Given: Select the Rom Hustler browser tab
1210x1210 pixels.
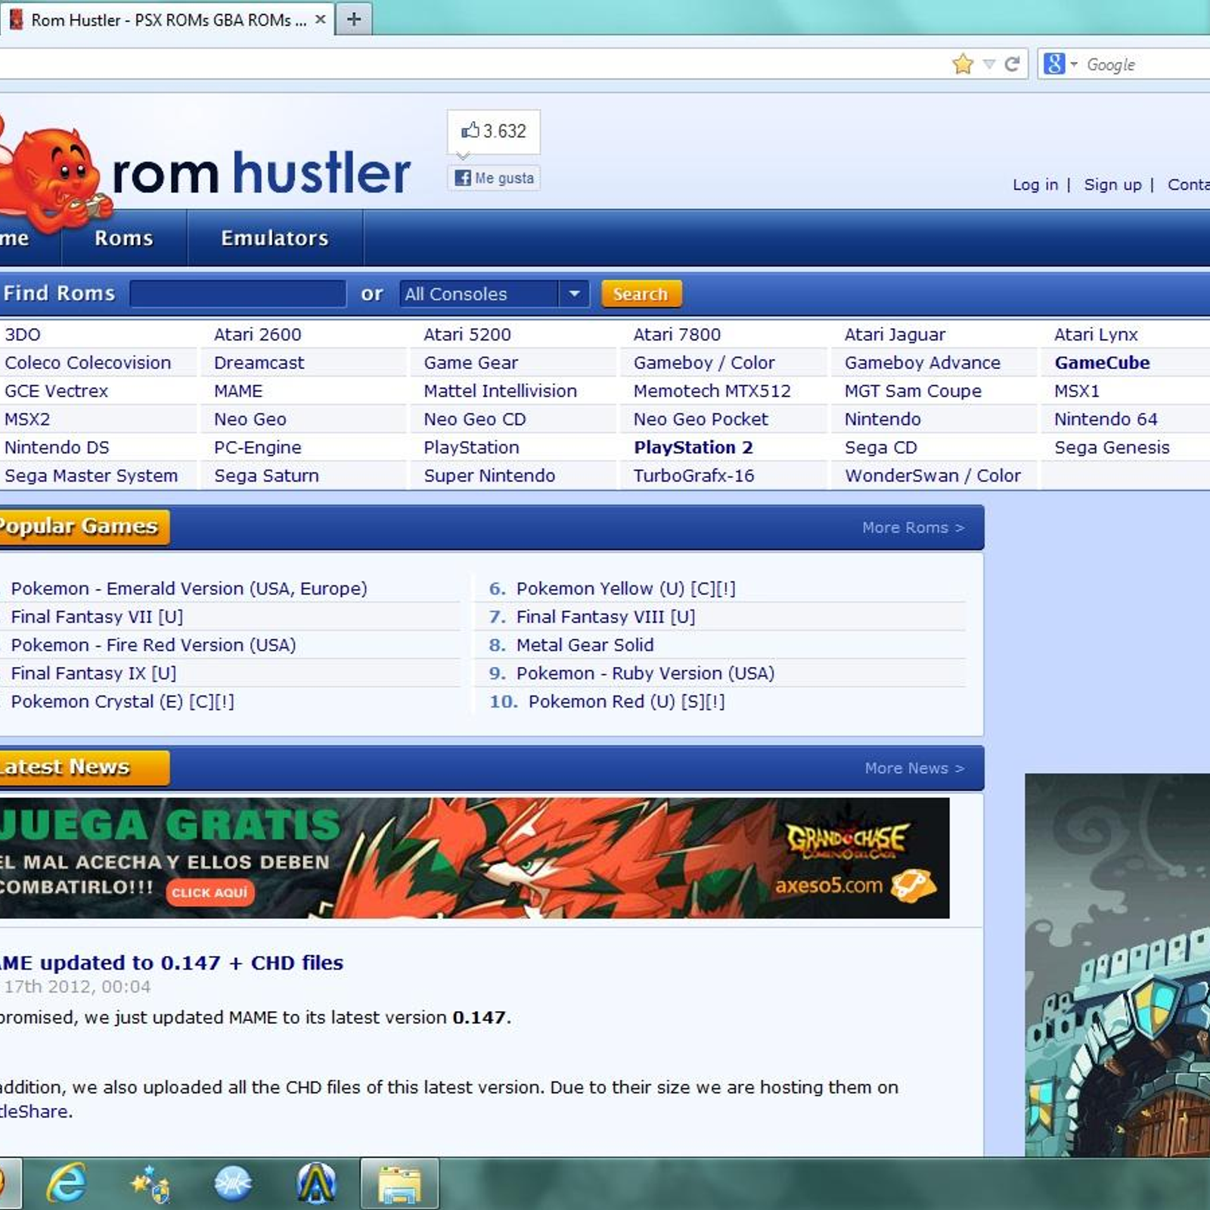Looking at the screenshot, I should [x=166, y=20].
